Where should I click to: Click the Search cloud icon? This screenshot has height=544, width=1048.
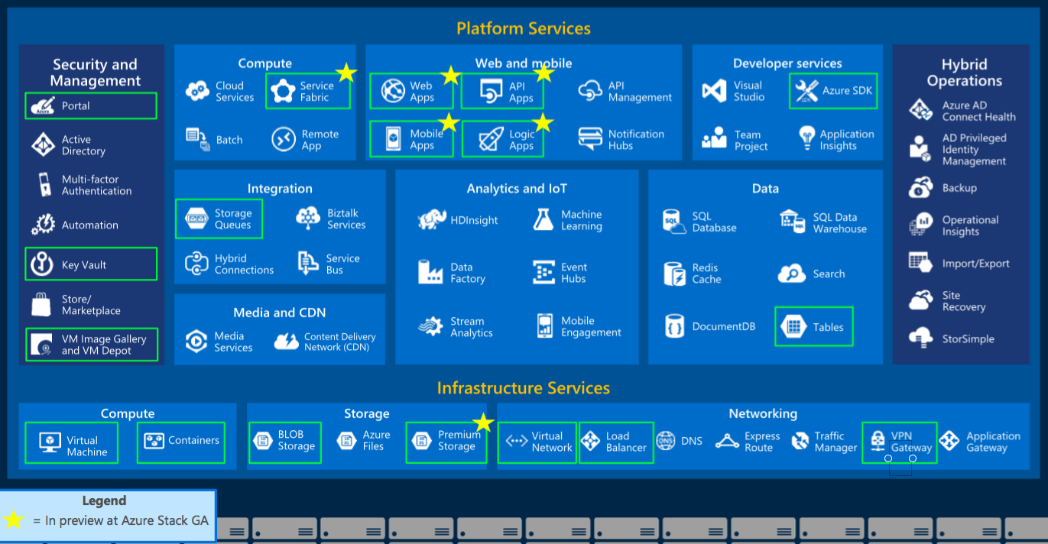point(792,274)
